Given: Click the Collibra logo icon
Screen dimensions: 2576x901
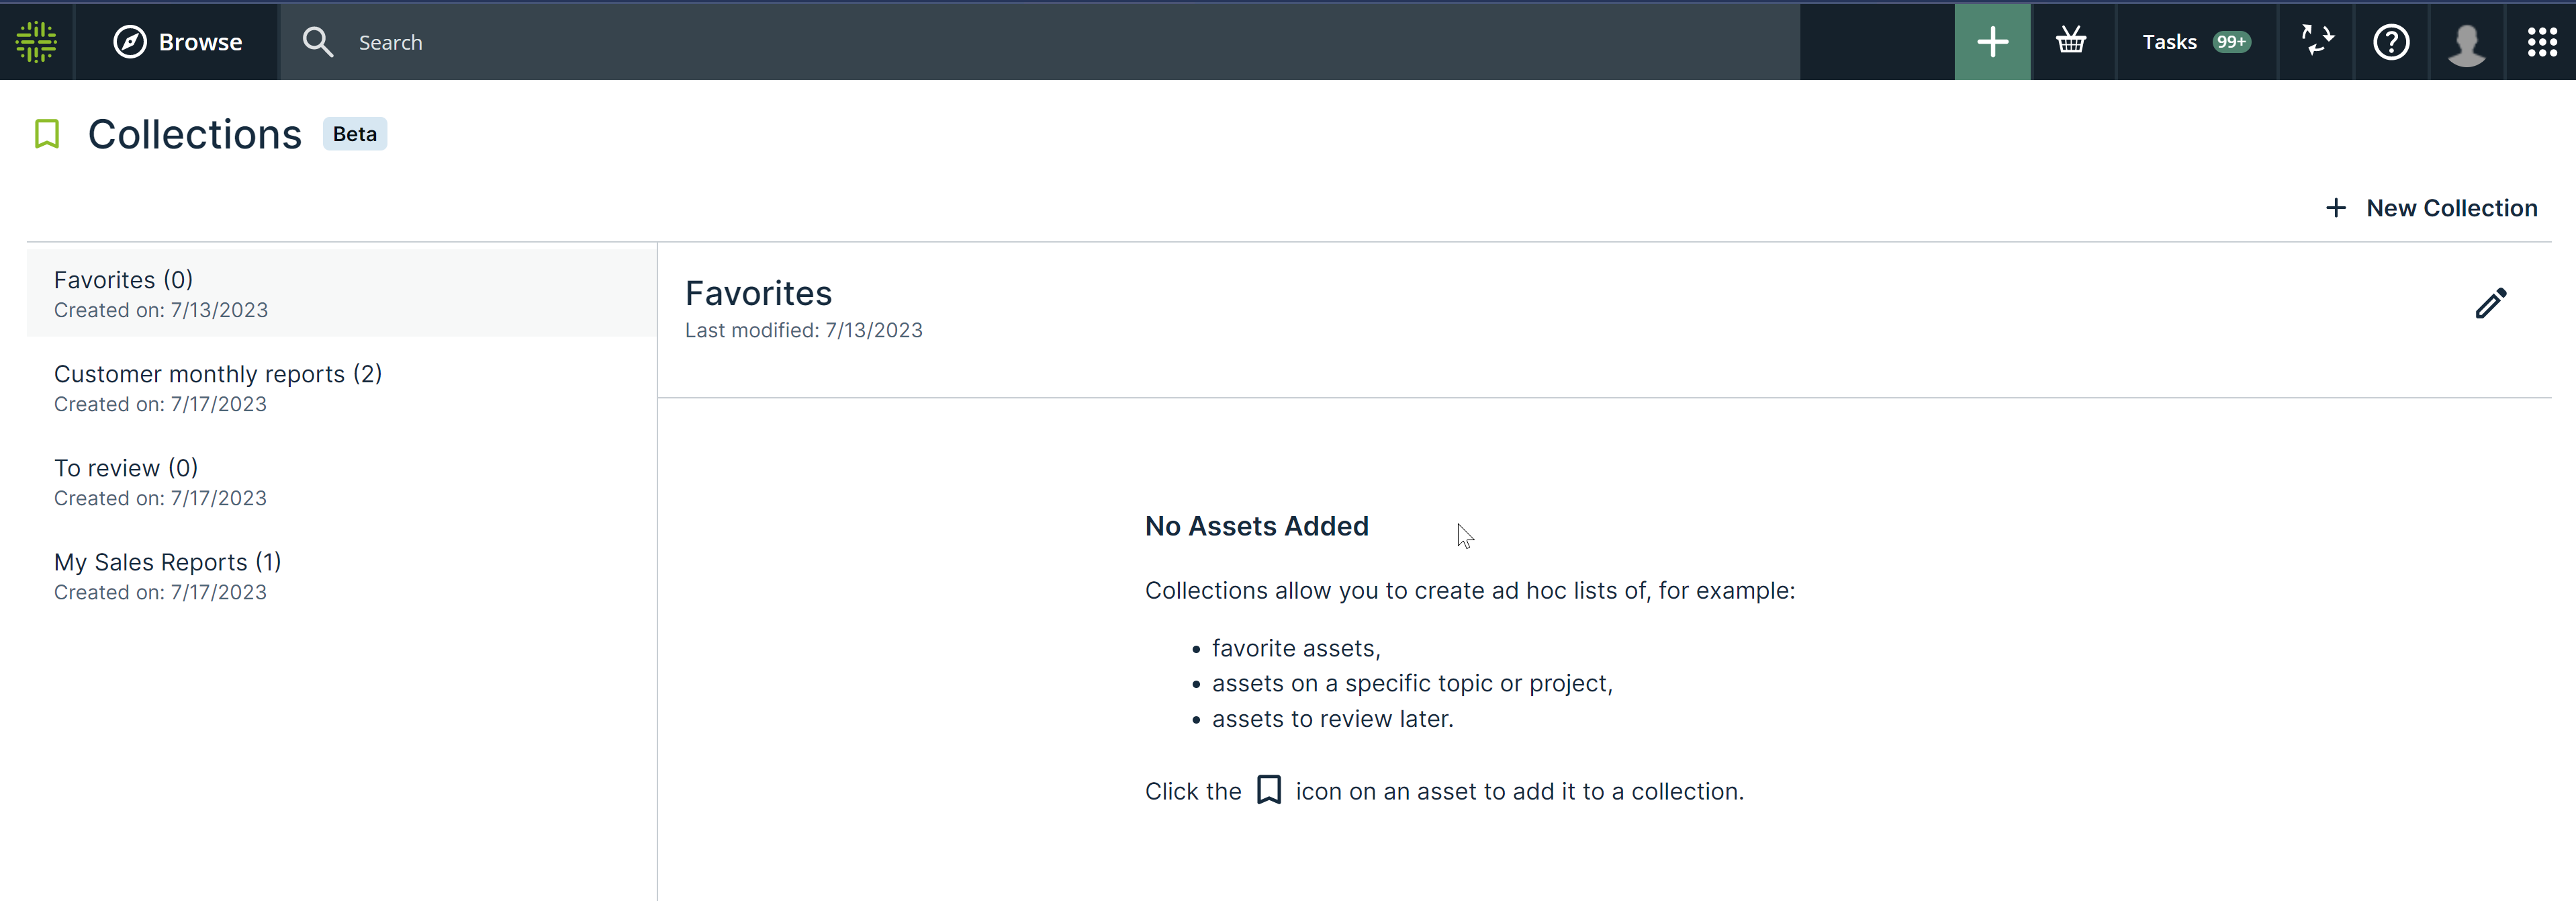Looking at the screenshot, I should coord(37,42).
